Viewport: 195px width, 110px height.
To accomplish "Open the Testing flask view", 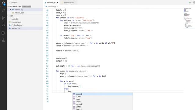I will tap(3, 40).
